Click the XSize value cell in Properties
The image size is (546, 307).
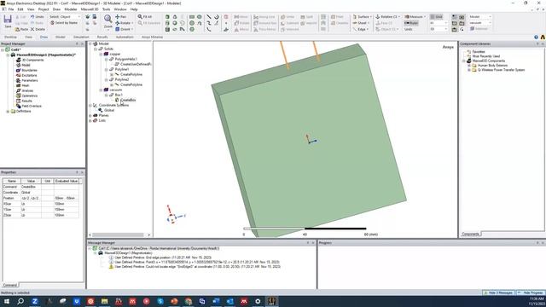point(31,204)
